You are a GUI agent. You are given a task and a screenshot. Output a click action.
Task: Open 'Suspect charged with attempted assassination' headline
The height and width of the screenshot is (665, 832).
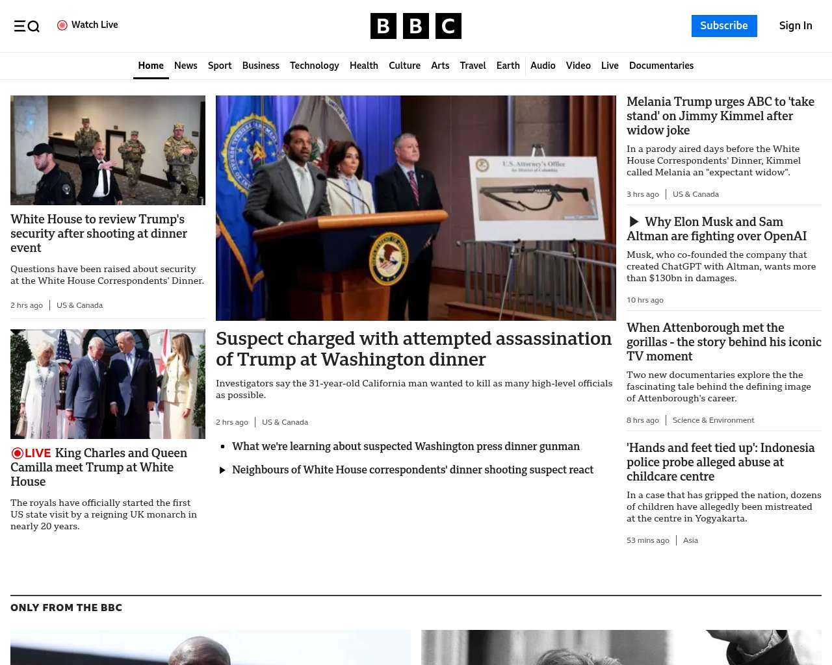tap(414, 349)
